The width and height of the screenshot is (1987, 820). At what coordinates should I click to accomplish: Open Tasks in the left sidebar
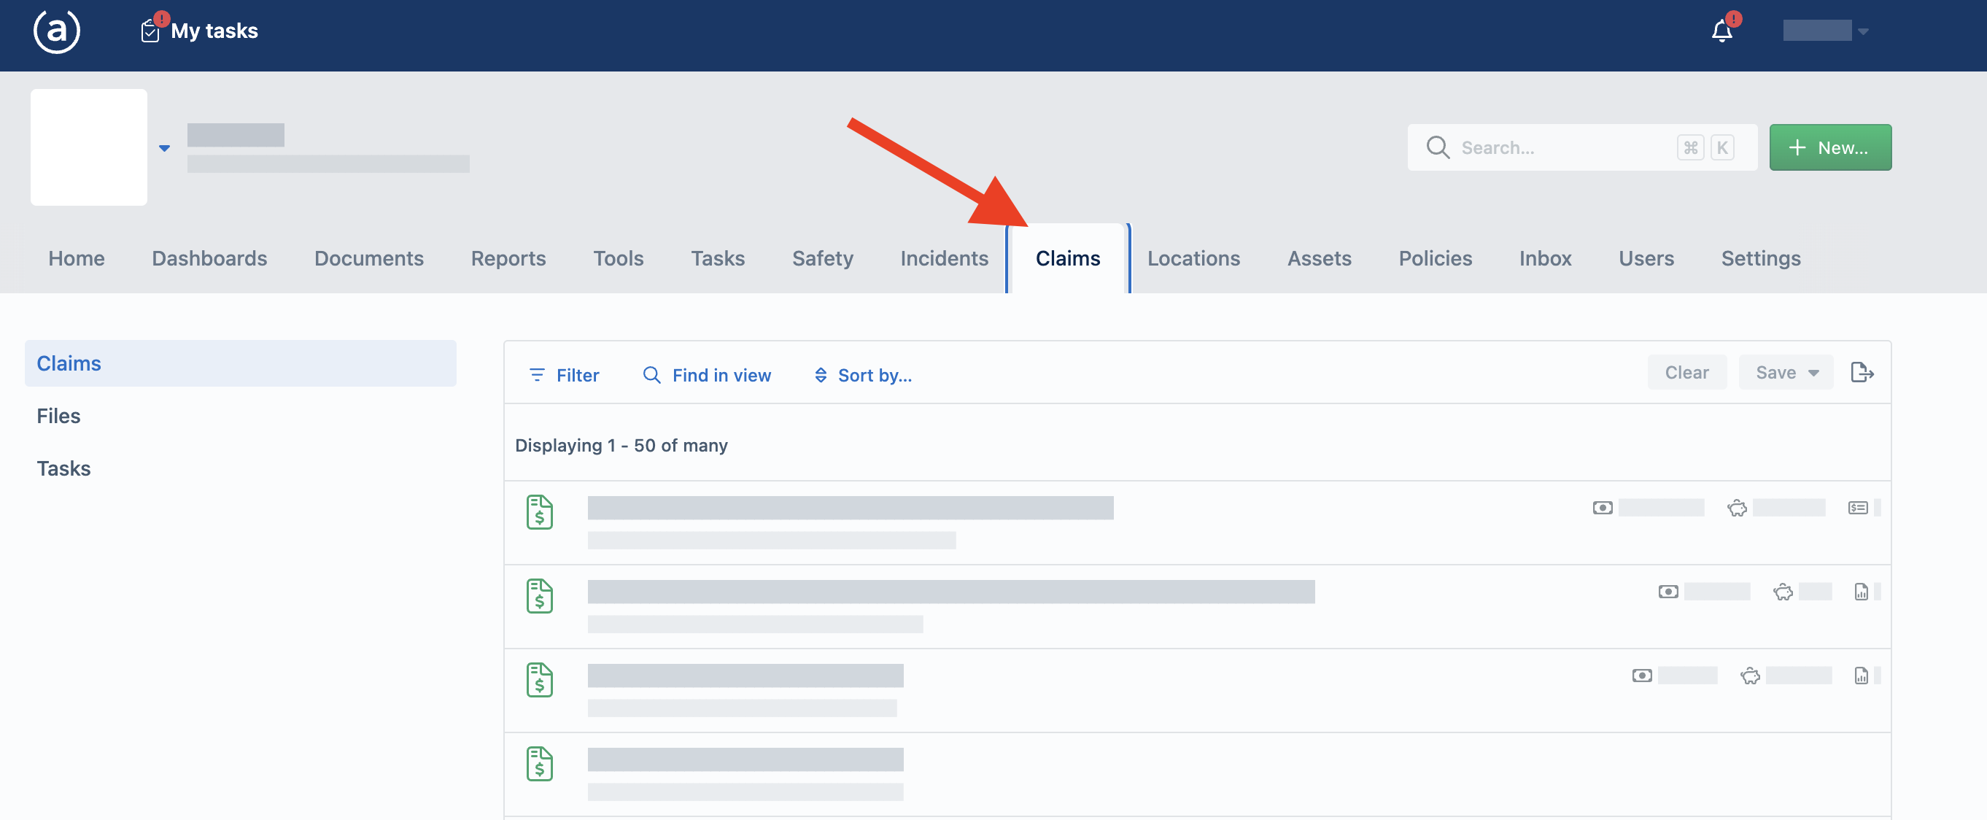point(63,468)
